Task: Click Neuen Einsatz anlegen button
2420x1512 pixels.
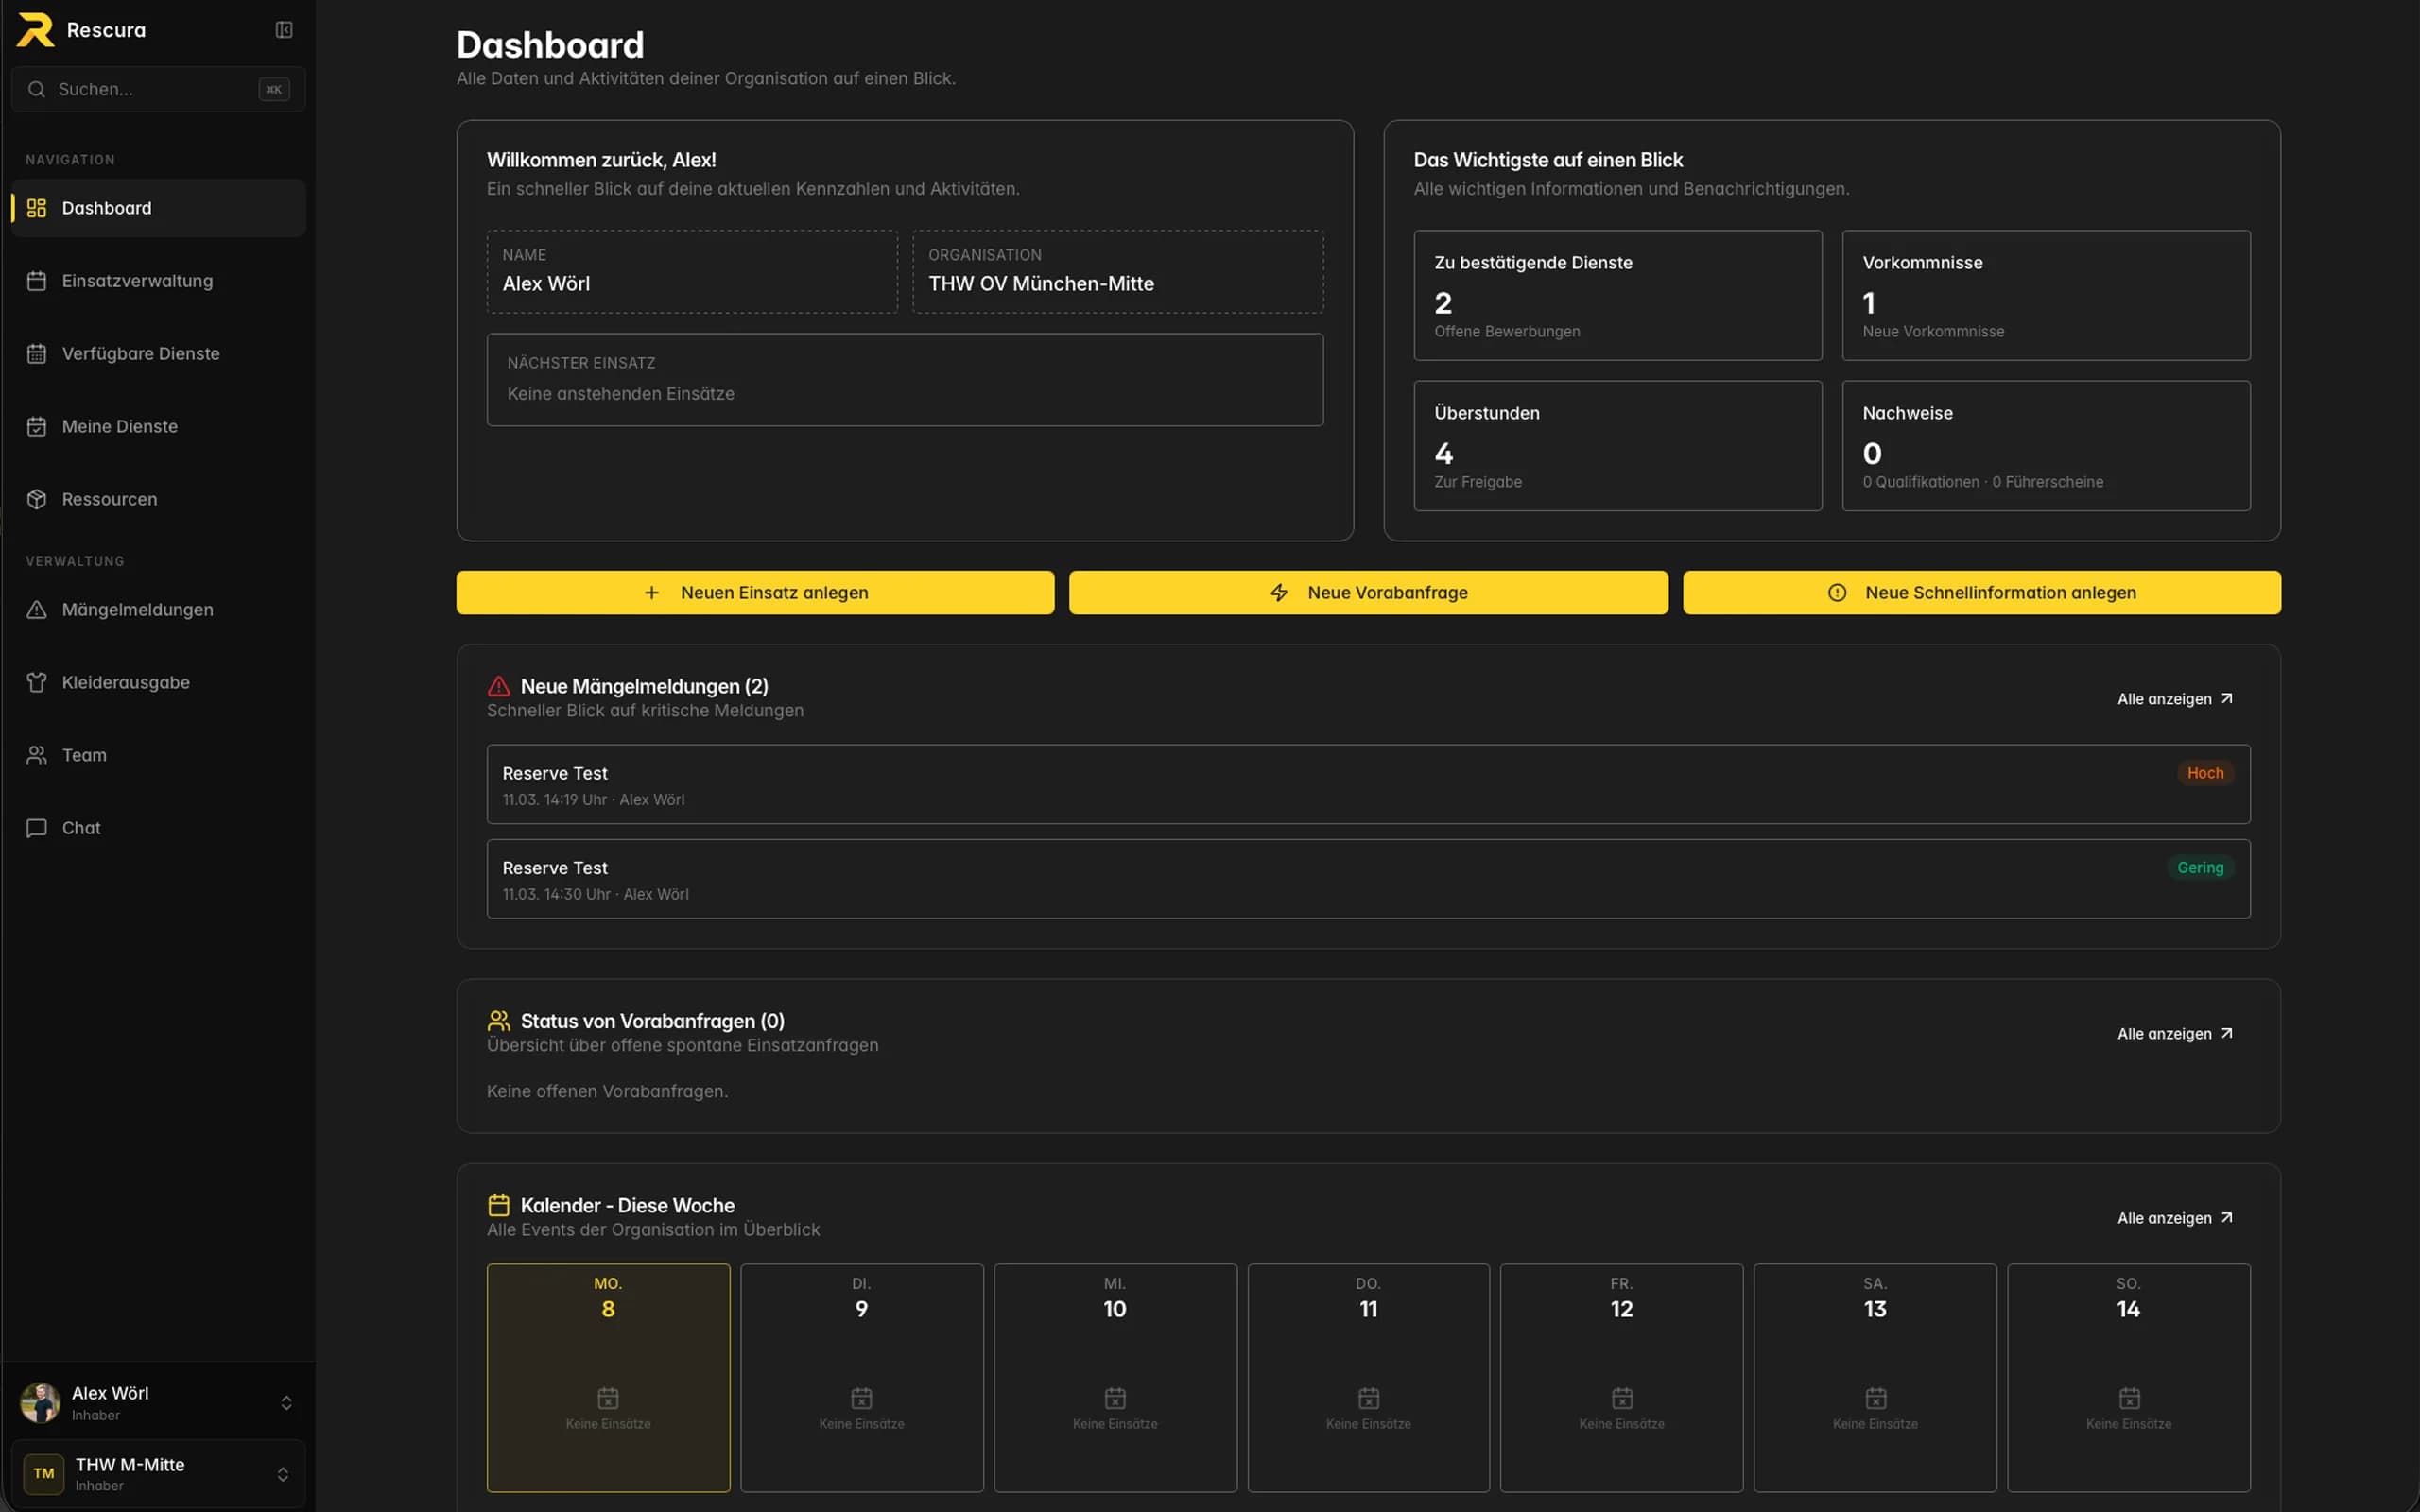Action: pos(755,592)
